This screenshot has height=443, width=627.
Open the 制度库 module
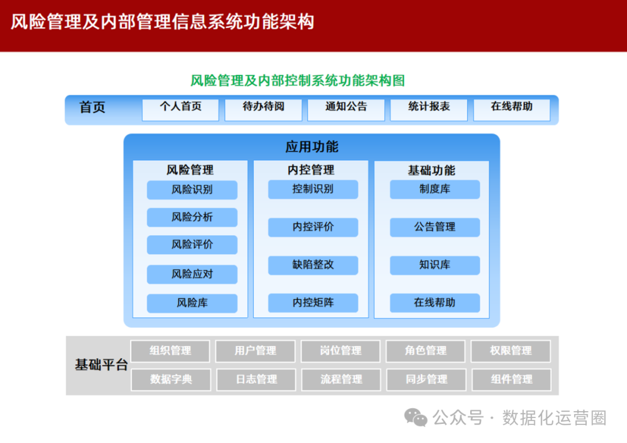point(435,189)
